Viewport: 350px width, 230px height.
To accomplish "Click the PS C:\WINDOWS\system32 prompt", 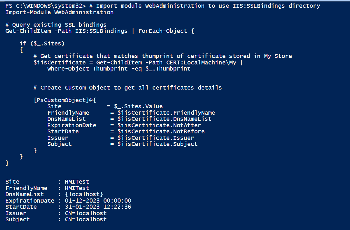I will tap(46, 6).
